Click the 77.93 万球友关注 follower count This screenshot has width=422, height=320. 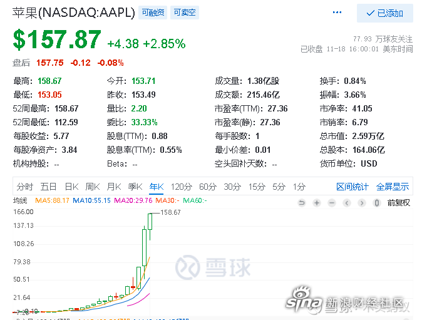click(x=383, y=39)
